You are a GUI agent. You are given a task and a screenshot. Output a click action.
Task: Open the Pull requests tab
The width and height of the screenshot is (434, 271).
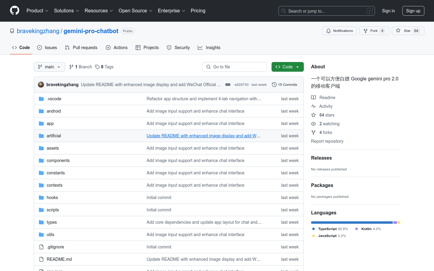(81, 48)
